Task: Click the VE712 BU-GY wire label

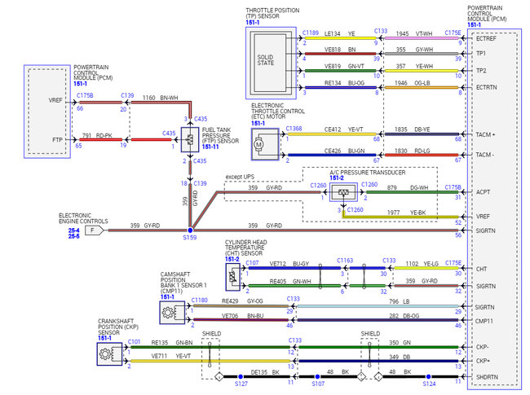Action: point(289,263)
